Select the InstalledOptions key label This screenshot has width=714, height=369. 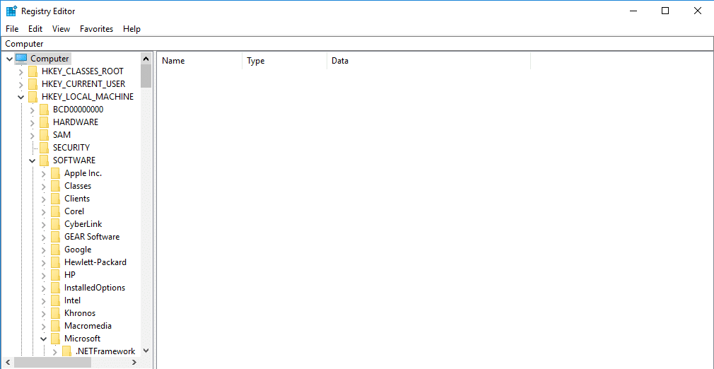95,288
